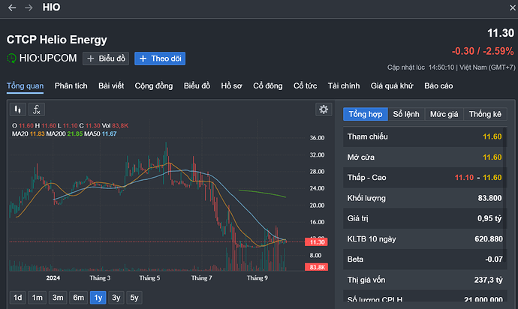Screen dimensions: 518x309
Task: Click the MA50 11.67 indicator label
Action: 101,133
